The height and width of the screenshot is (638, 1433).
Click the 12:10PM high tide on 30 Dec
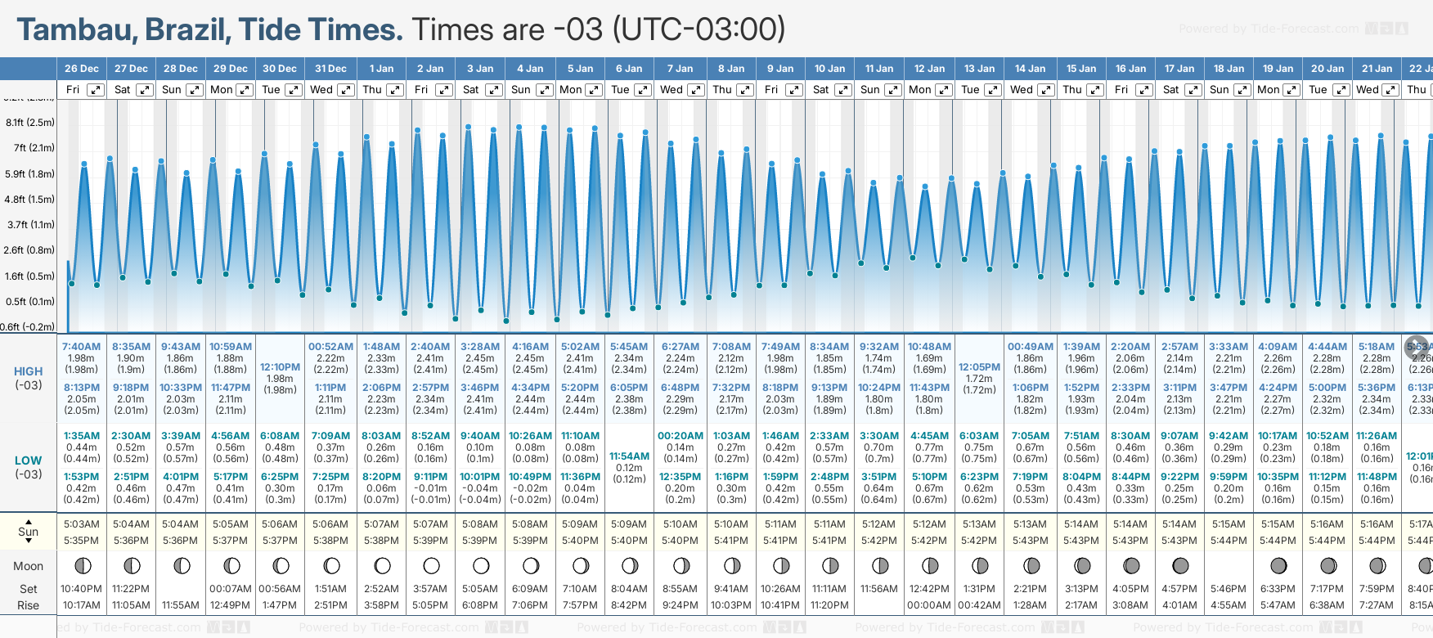280,367
